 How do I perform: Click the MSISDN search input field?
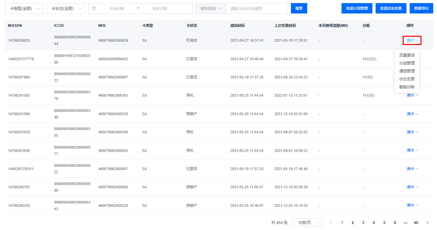point(256,9)
